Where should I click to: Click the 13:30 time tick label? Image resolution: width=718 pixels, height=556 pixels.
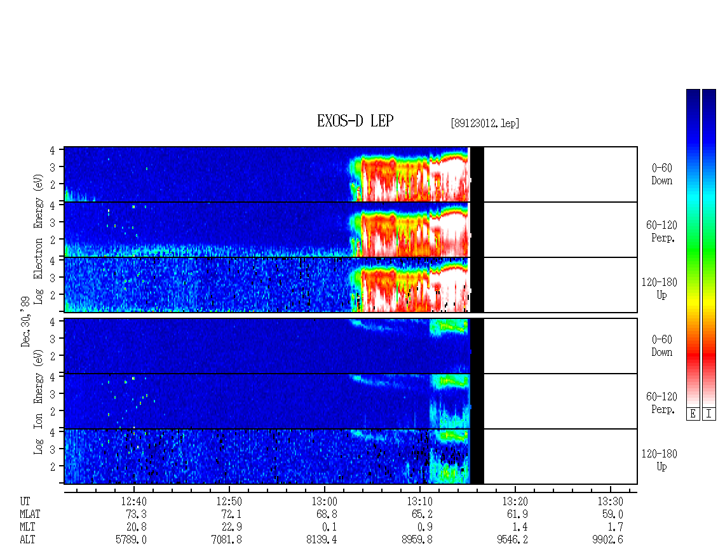coord(611,501)
